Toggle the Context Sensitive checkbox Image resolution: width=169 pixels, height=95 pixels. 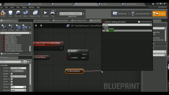[x=139, y=22]
